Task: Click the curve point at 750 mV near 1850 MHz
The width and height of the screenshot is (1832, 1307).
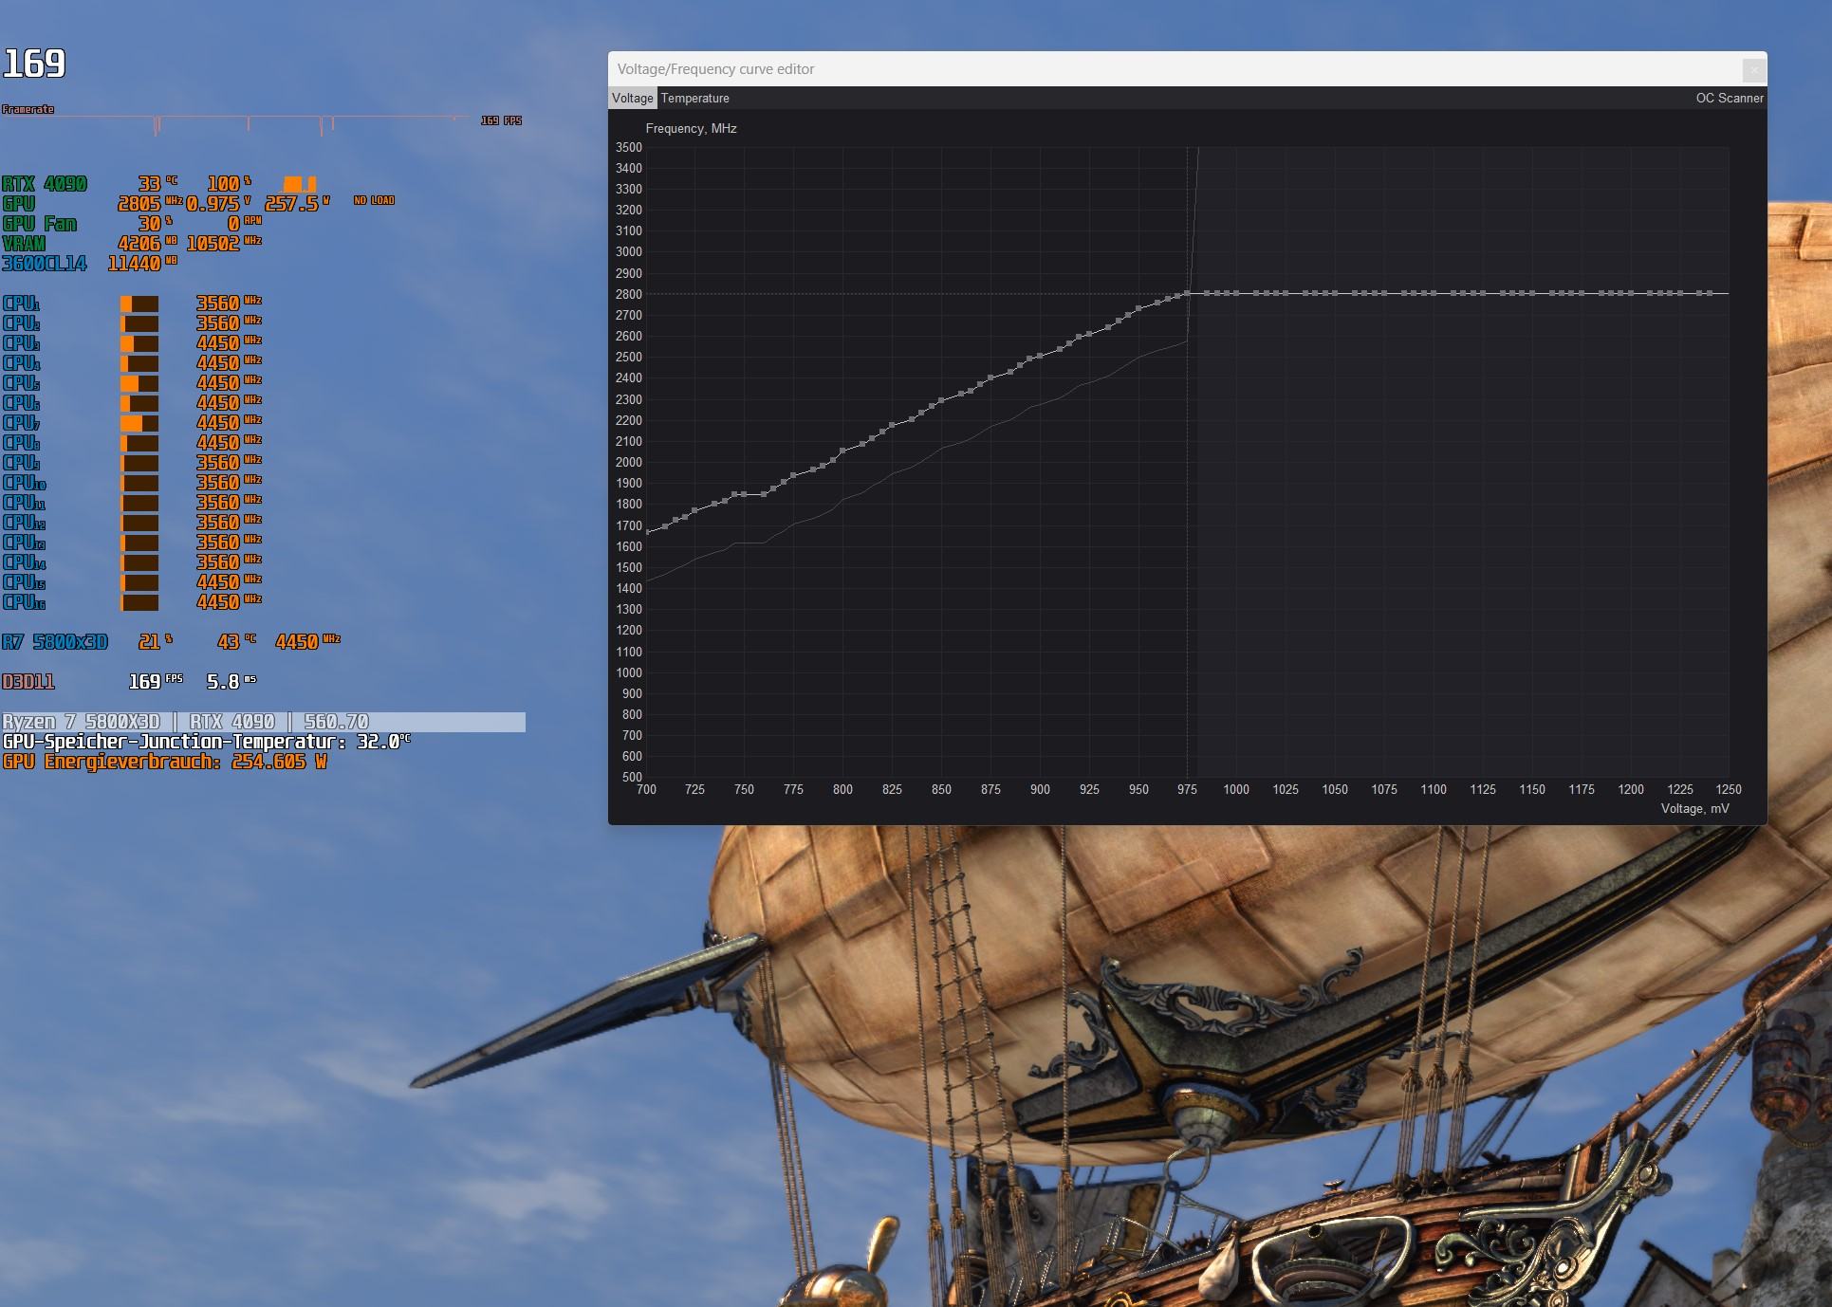Action: tap(745, 494)
